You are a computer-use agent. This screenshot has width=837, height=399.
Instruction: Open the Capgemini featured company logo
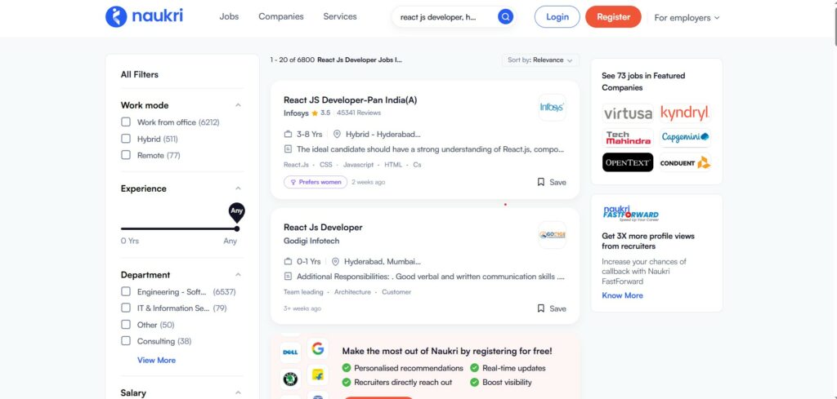[x=685, y=138]
